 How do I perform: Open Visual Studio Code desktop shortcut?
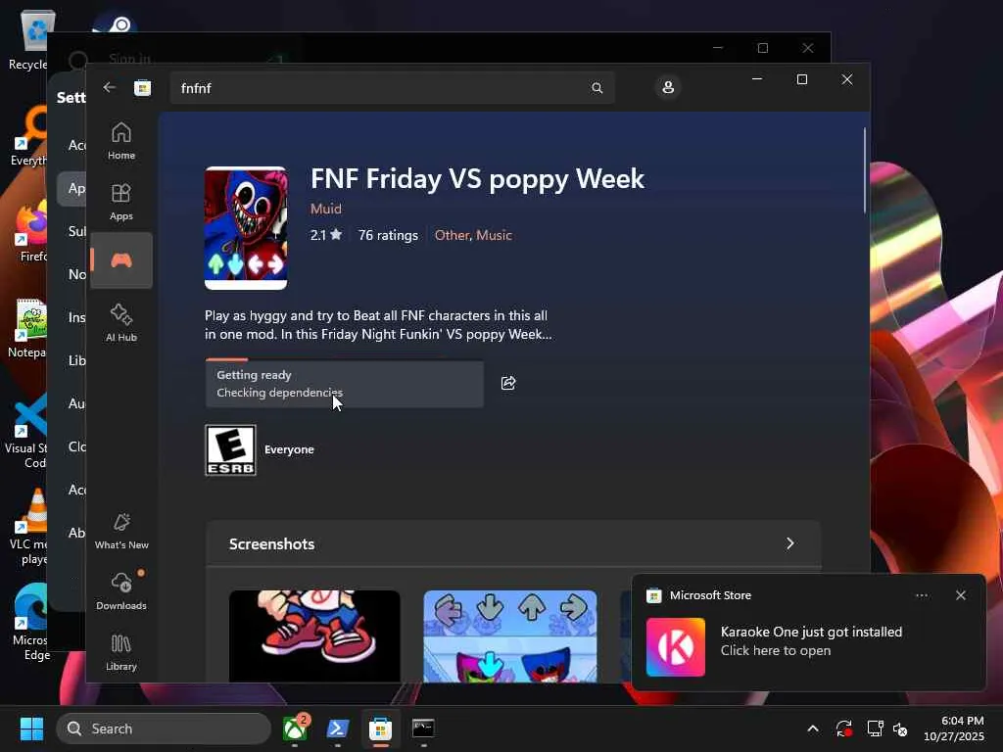[x=26, y=430]
